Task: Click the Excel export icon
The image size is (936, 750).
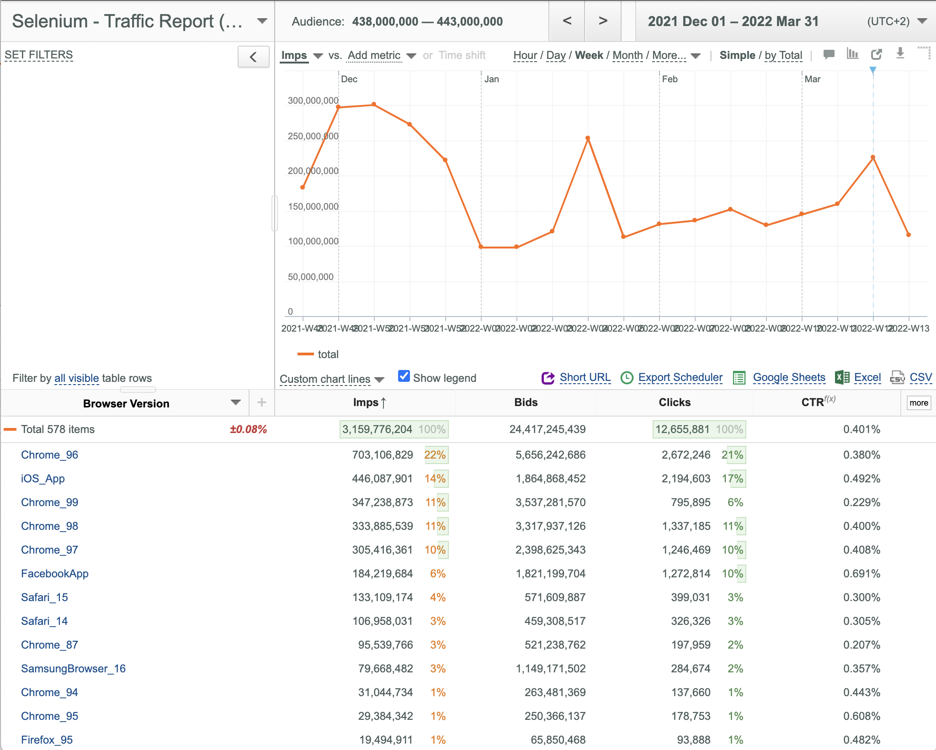Action: [842, 377]
